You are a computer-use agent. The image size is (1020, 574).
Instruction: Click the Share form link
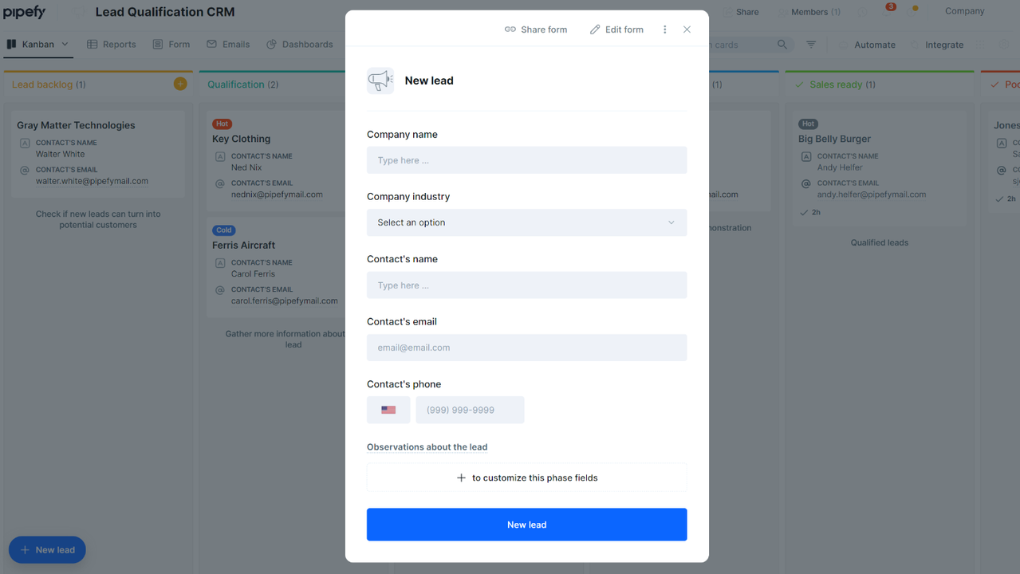(x=536, y=29)
